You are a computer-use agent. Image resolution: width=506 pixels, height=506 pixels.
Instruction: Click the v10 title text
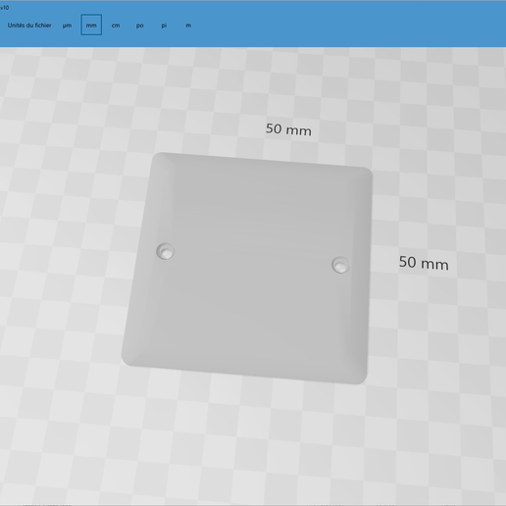[x=5, y=8]
